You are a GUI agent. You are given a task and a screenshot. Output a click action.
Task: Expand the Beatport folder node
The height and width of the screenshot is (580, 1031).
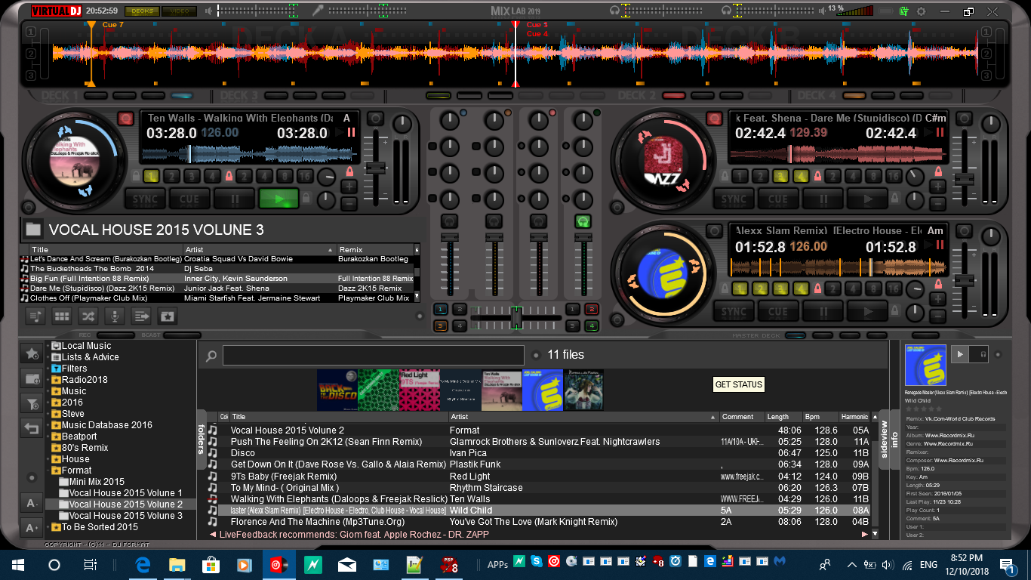point(48,437)
